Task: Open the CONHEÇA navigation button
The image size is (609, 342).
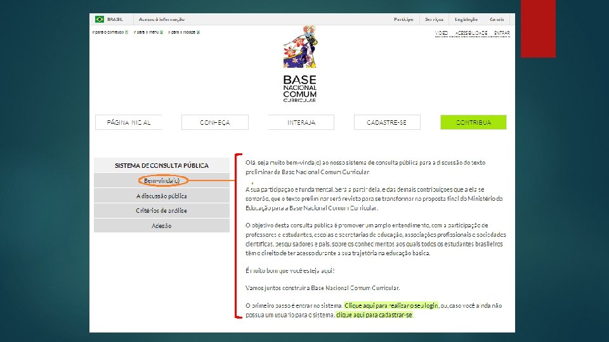Action: [x=215, y=122]
